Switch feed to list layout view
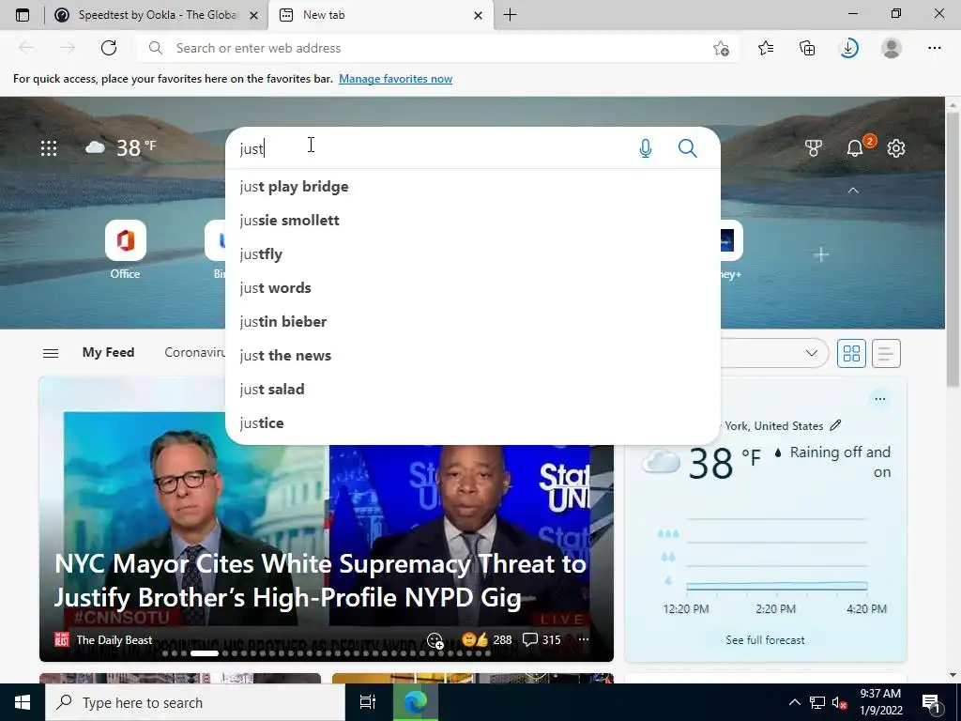Viewport: 961px width, 721px height. 886,353
